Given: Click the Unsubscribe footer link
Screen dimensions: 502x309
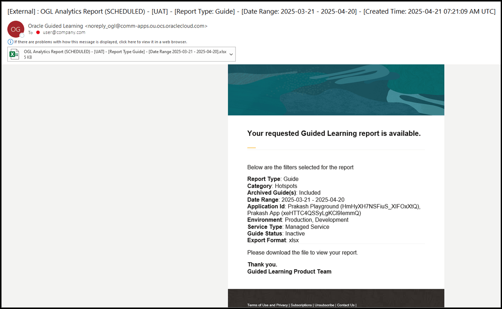Looking at the screenshot, I should [x=324, y=305].
